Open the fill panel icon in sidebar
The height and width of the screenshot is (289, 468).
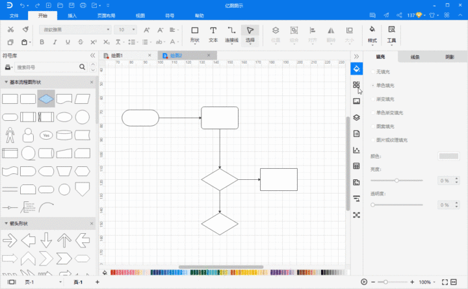356,69
